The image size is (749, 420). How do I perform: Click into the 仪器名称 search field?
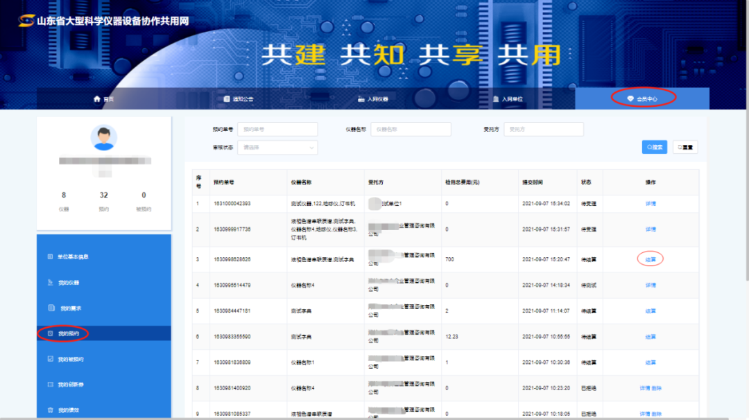coord(411,129)
